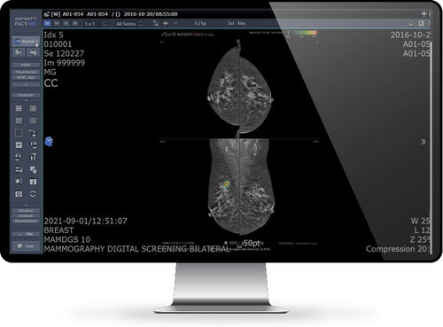Click the window level brightness icon
Viewport: 443px width, 327px height.
coord(19,182)
